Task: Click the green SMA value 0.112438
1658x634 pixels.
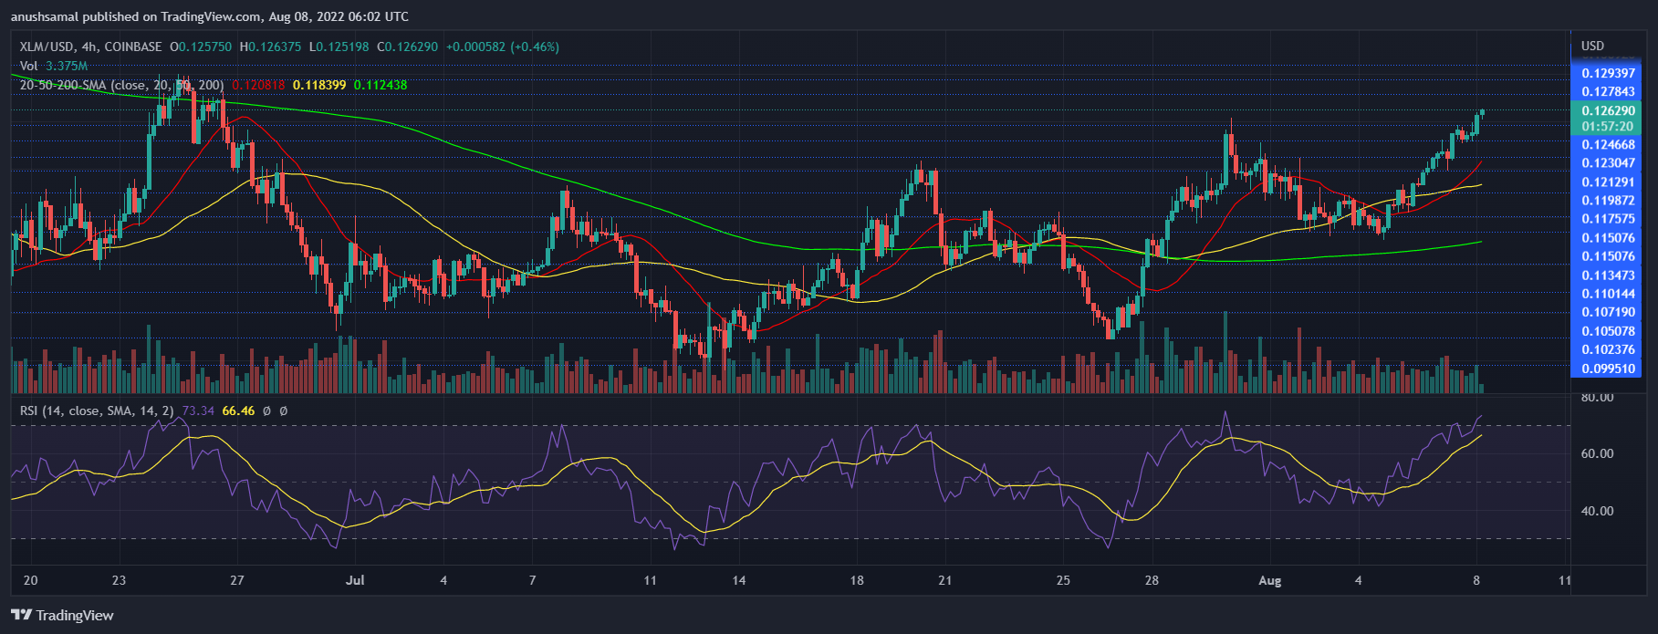Action: [x=381, y=85]
